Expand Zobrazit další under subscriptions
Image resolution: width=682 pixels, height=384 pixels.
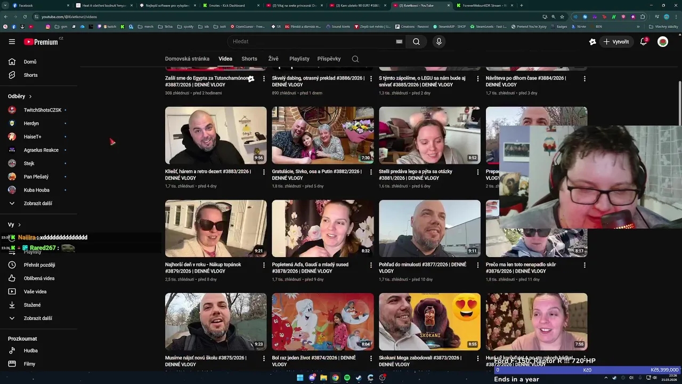(38, 203)
